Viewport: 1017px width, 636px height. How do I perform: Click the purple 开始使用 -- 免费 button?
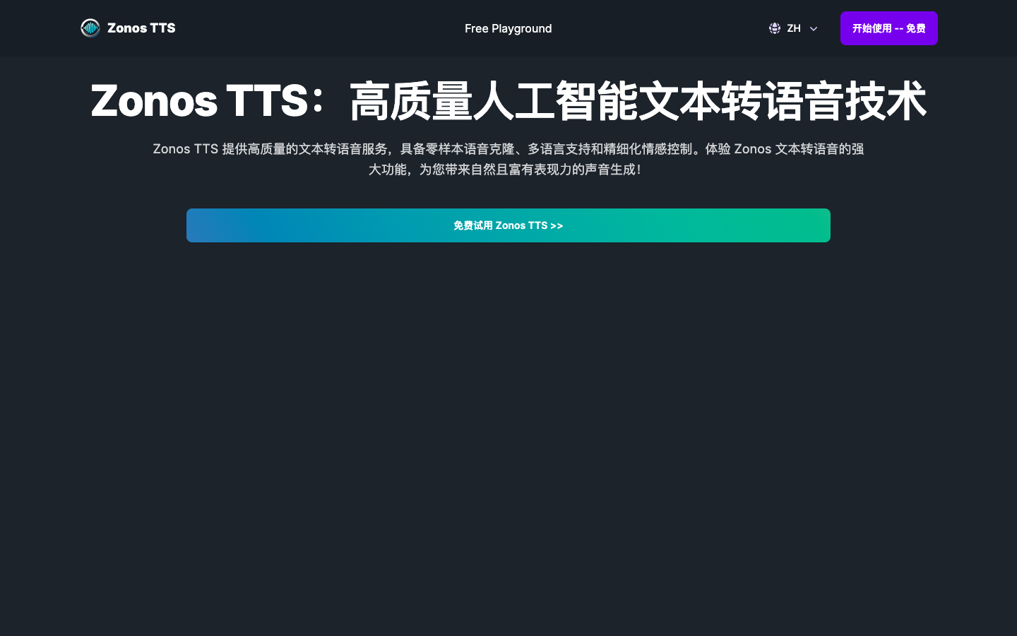click(x=889, y=28)
